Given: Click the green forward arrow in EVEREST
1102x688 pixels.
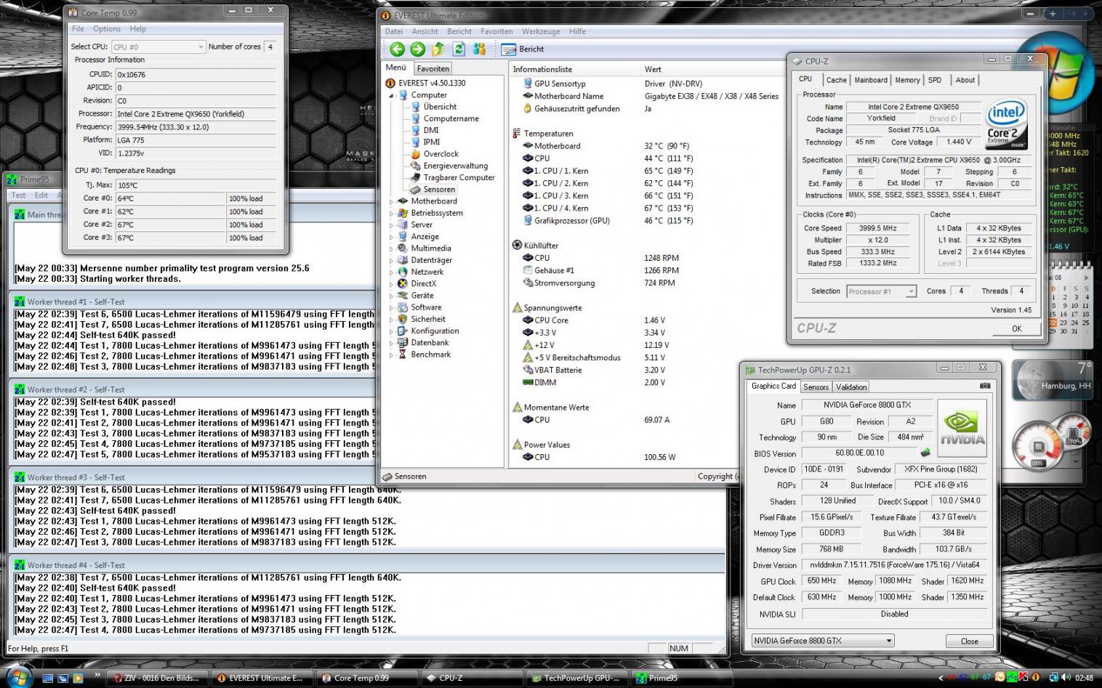Looking at the screenshot, I should point(417,49).
